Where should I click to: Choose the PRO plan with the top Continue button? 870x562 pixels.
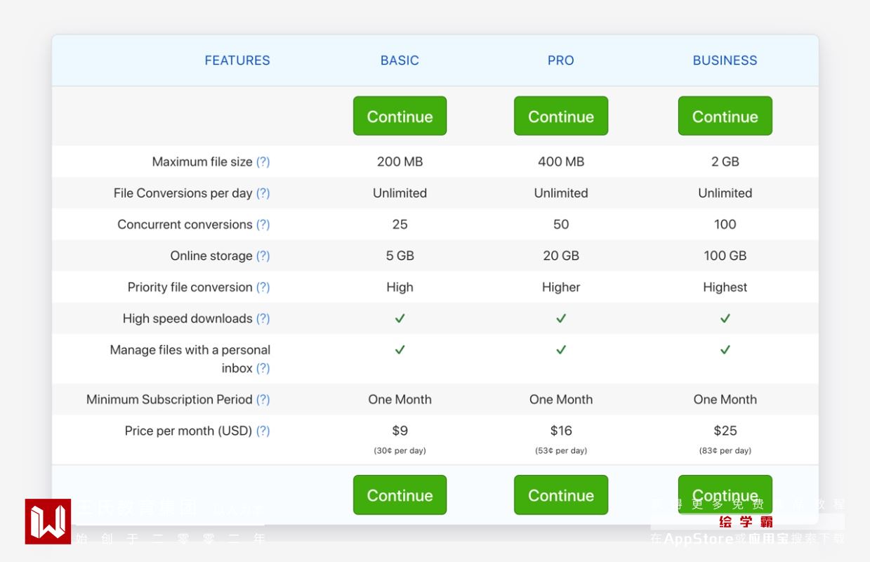(x=560, y=116)
